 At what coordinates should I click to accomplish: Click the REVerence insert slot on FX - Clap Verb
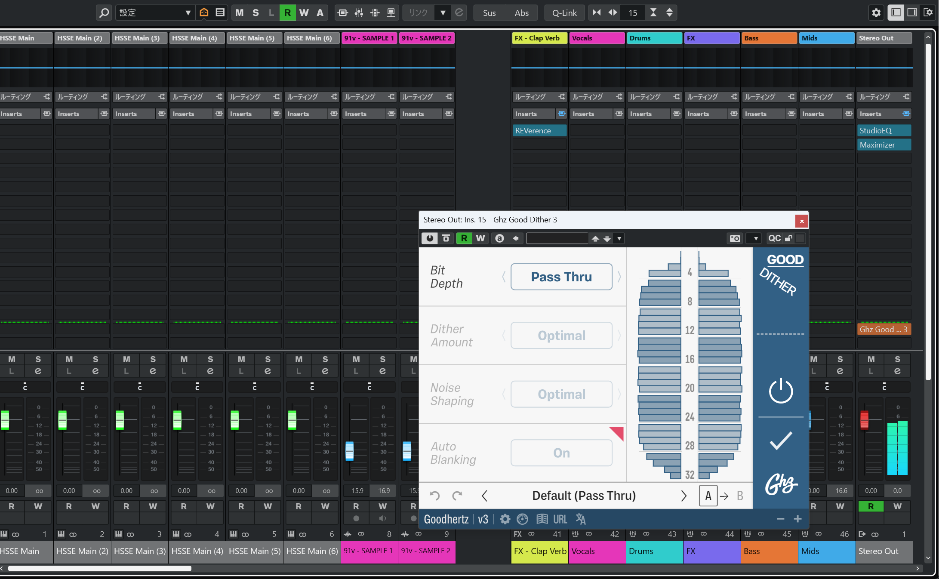(x=539, y=131)
